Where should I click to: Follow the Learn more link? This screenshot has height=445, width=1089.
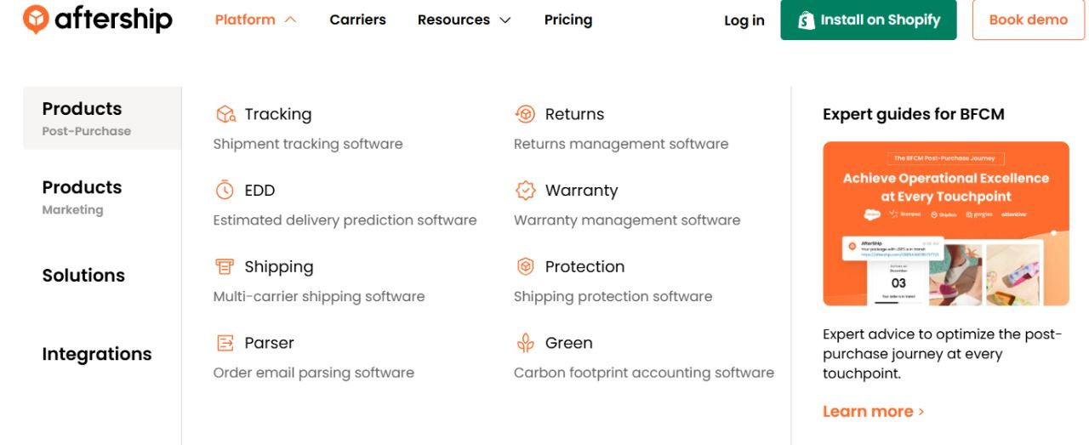(x=873, y=412)
